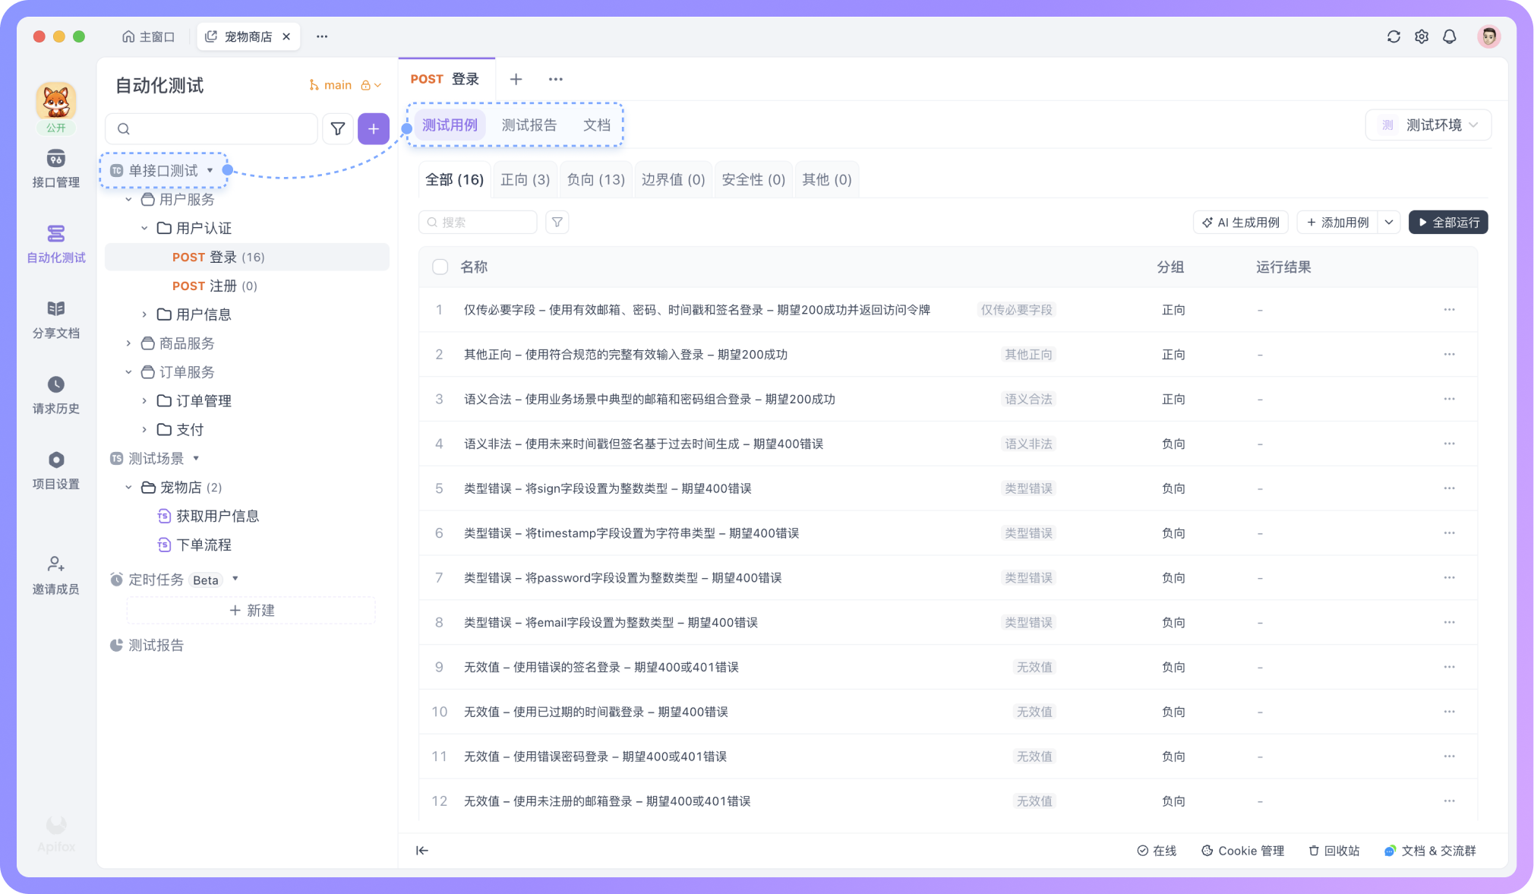This screenshot has height=894, width=1534.
Task: Open the main branch dropdown
Action: click(339, 84)
